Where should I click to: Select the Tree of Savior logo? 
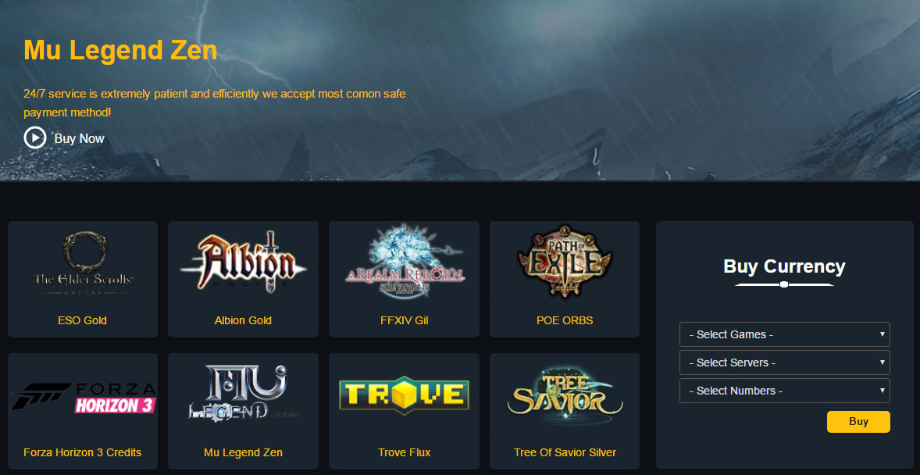pyautogui.click(x=565, y=394)
